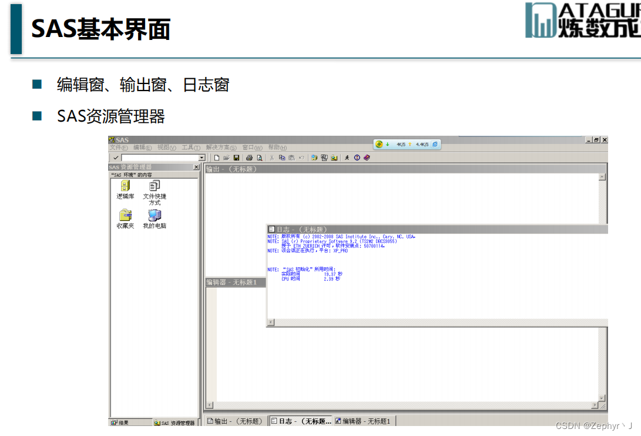The image size is (641, 436).
Task: Open the 窗口(W) menu
Action: (252, 147)
